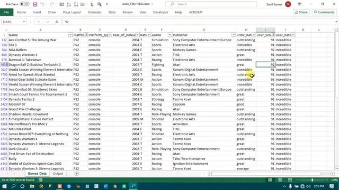
Task: Click the vertical scrollbar down arrow
Action: click(337, 169)
